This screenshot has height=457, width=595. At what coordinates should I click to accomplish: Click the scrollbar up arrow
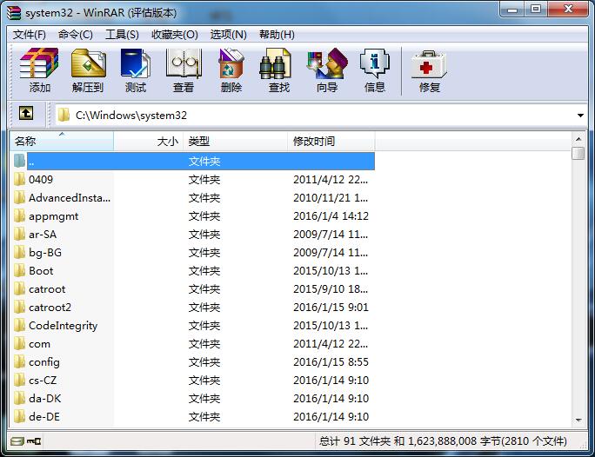pos(578,139)
